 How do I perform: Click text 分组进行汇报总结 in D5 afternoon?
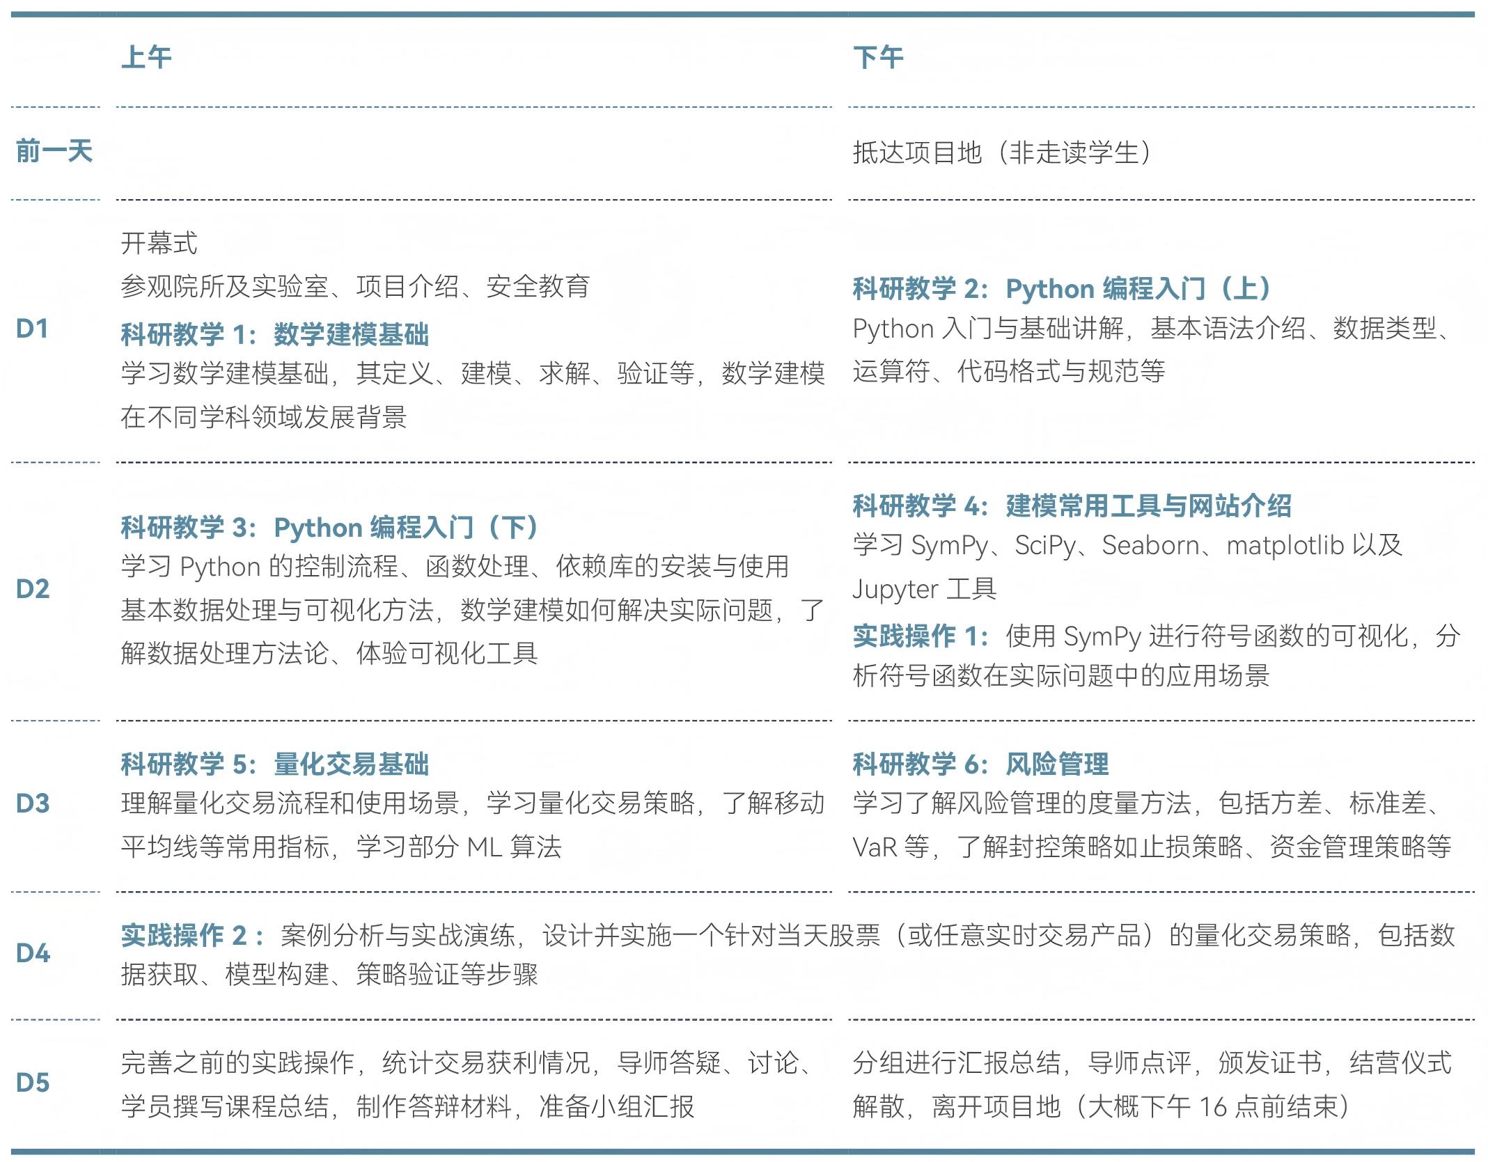tap(957, 1063)
